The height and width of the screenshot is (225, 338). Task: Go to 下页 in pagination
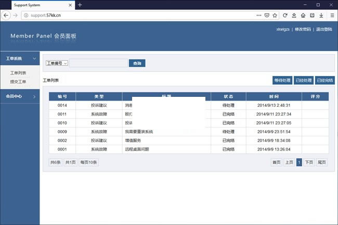coord(309,162)
